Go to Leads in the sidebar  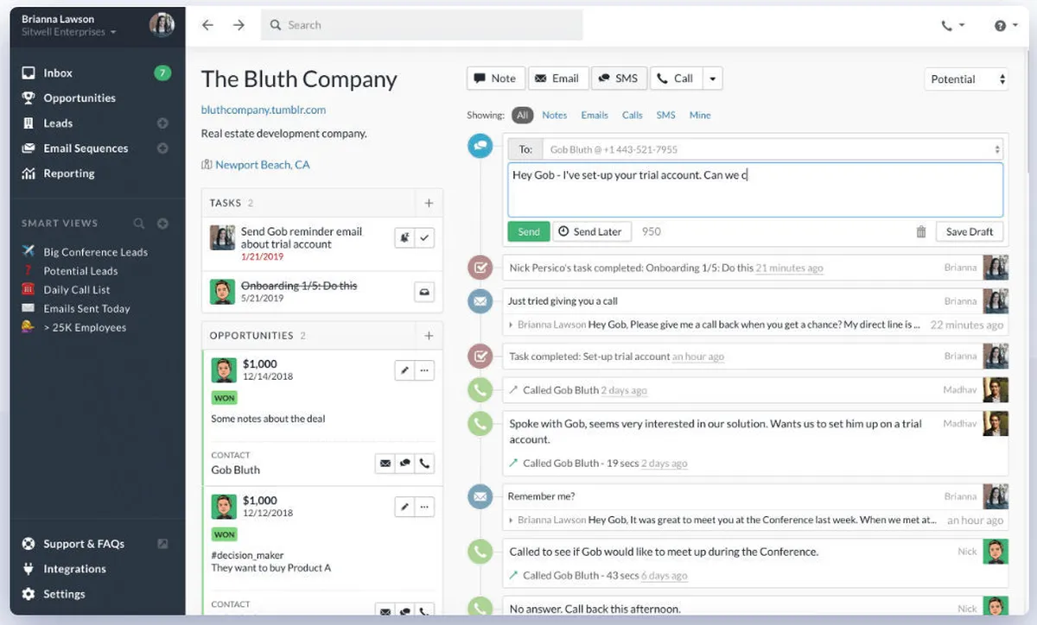point(58,123)
